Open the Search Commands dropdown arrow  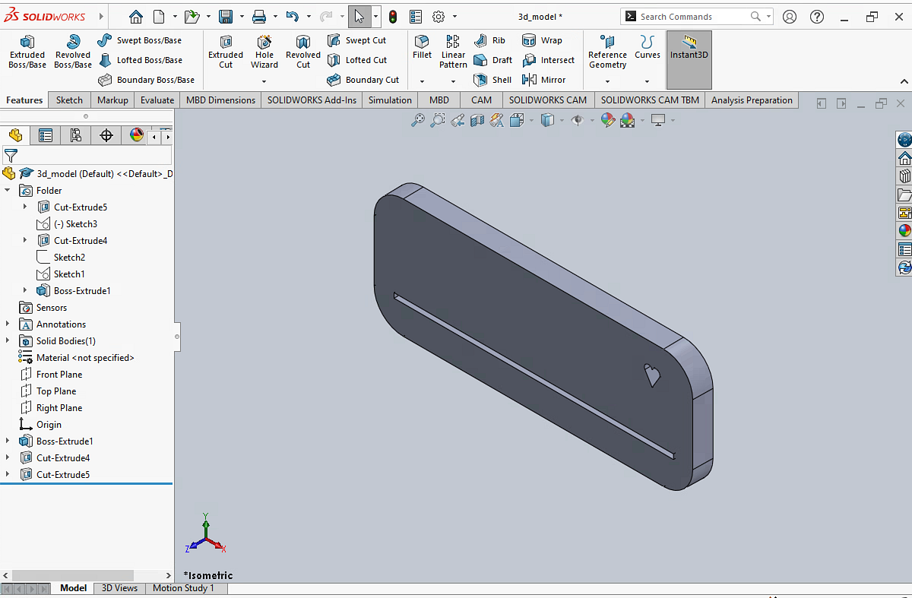tap(768, 17)
